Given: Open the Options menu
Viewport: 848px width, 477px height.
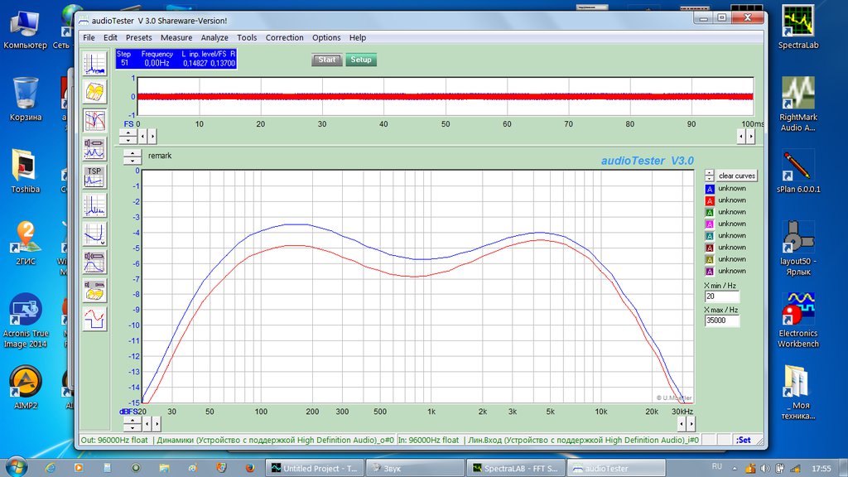Looking at the screenshot, I should click(326, 37).
